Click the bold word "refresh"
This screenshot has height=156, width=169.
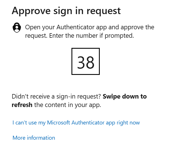pyautogui.click(x=22, y=105)
